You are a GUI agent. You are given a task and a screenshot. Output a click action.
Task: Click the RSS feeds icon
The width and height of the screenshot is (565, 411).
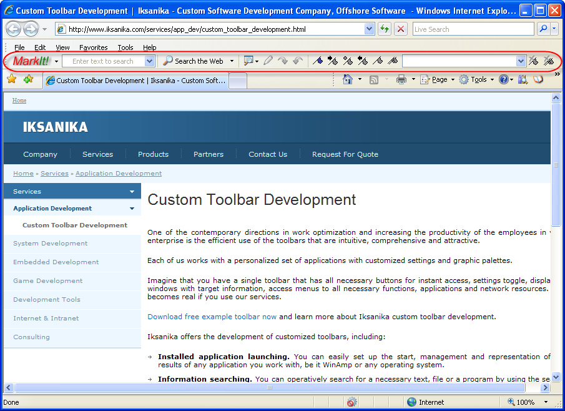[374, 80]
